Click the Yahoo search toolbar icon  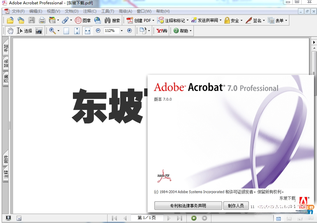pyautogui.click(x=162, y=31)
